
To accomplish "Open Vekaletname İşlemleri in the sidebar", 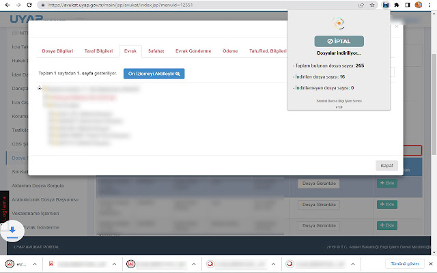I will click(35, 214).
